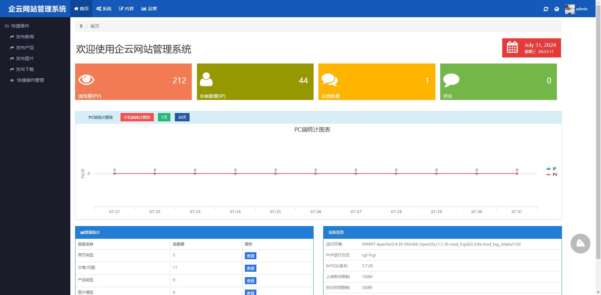Viewport: 601px width, 295px height.
Task: Open the 内容 content menu
Action: (126, 9)
